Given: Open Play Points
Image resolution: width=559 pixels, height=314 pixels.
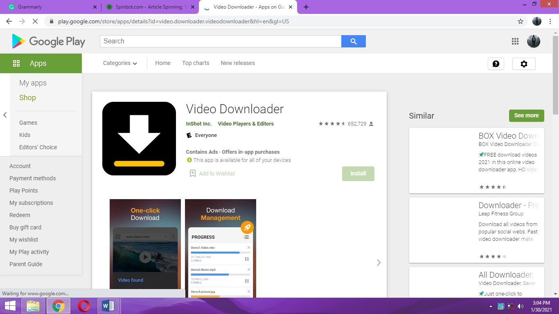Looking at the screenshot, I should pos(24,191).
